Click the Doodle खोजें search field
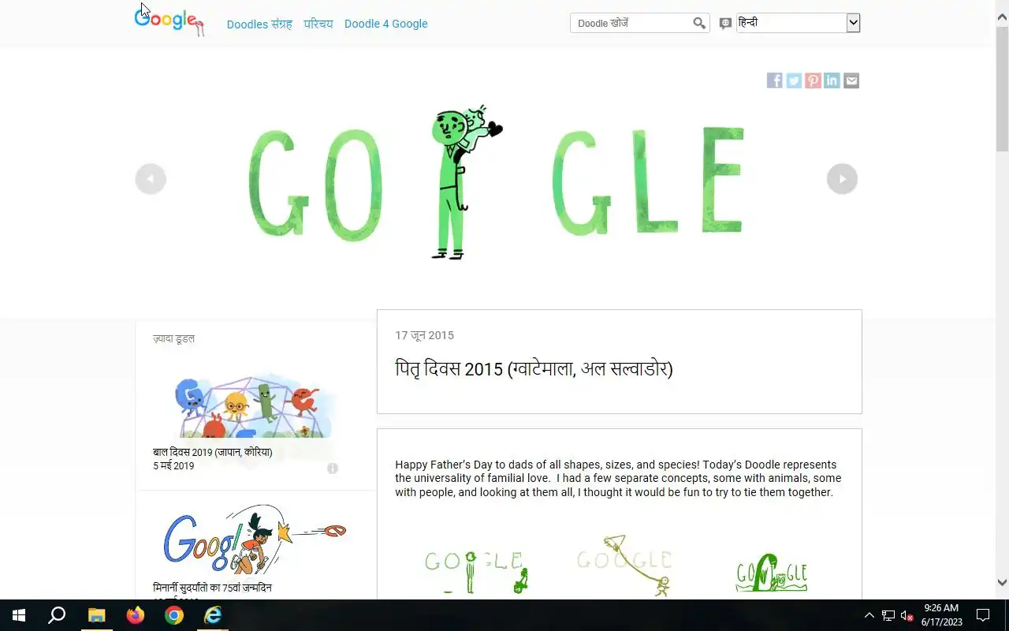This screenshot has width=1009, height=631. (x=631, y=24)
